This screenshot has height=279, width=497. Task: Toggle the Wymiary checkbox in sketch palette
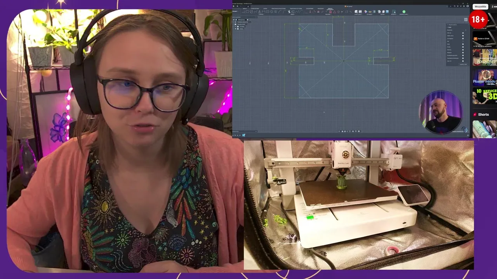(463, 50)
